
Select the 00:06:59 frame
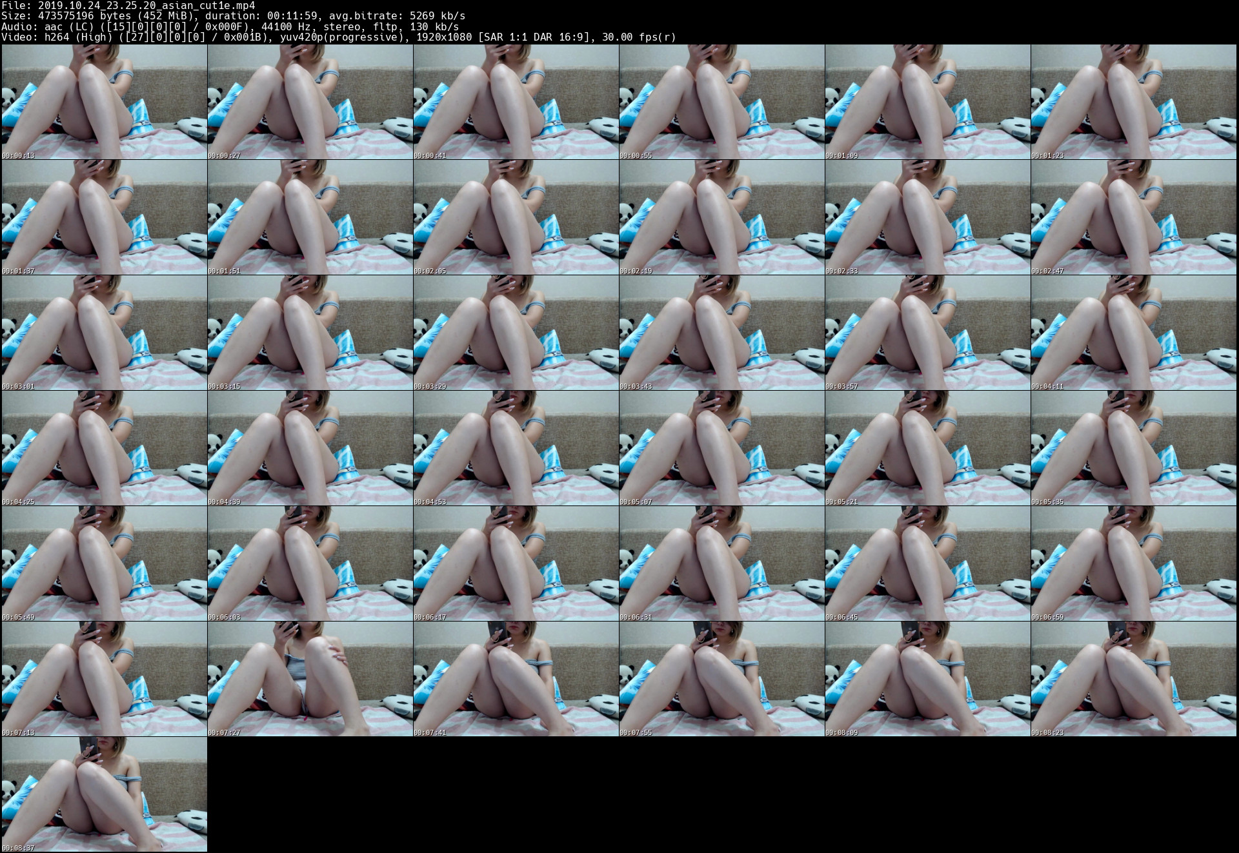[x=1133, y=564]
